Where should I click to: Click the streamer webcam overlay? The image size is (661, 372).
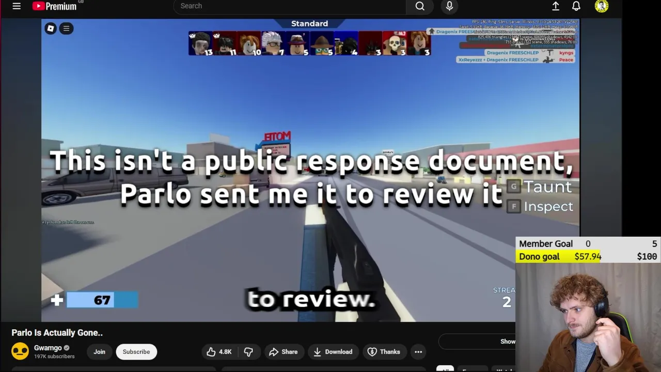coord(588,317)
